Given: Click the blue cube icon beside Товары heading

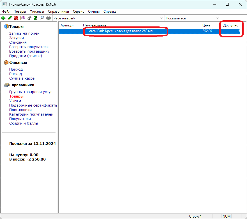Looking at the screenshot, I should click(6, 26).
